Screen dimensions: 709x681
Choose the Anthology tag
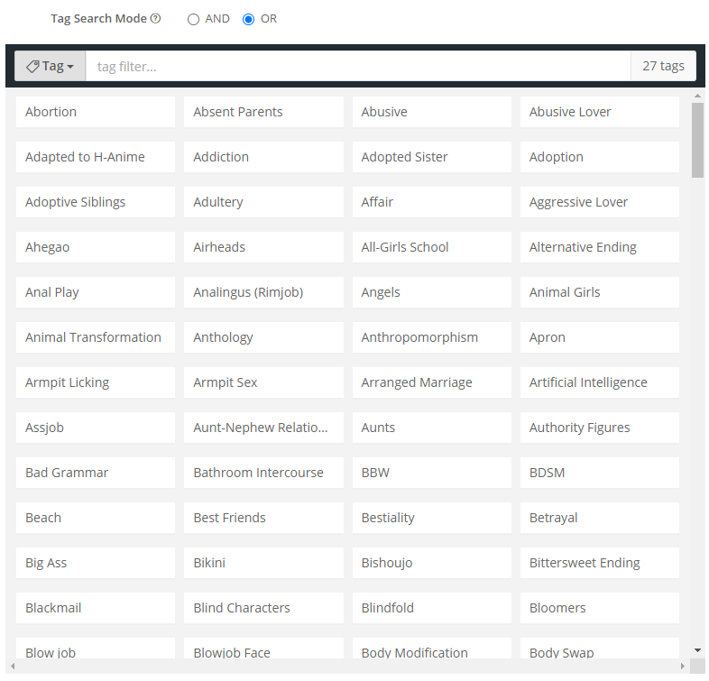click(263, 337)
